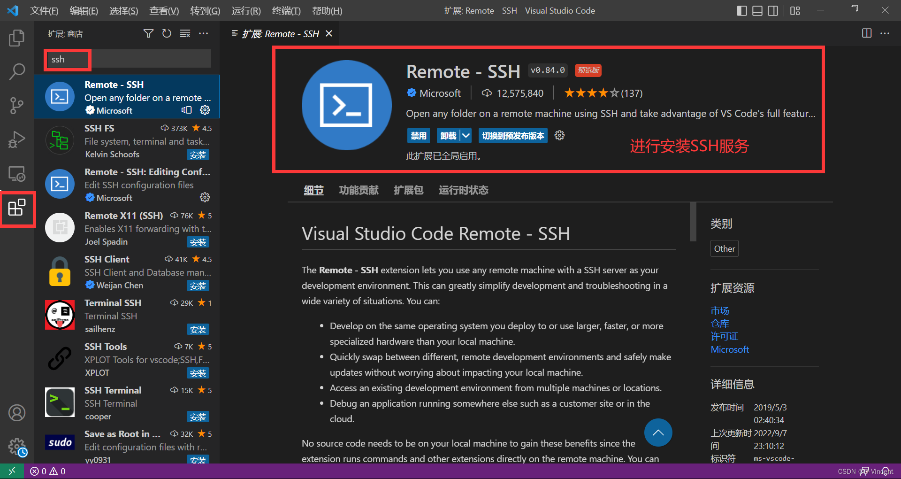Open gear for Remote - SSH: Editing Config

click(x=205, y=197)
